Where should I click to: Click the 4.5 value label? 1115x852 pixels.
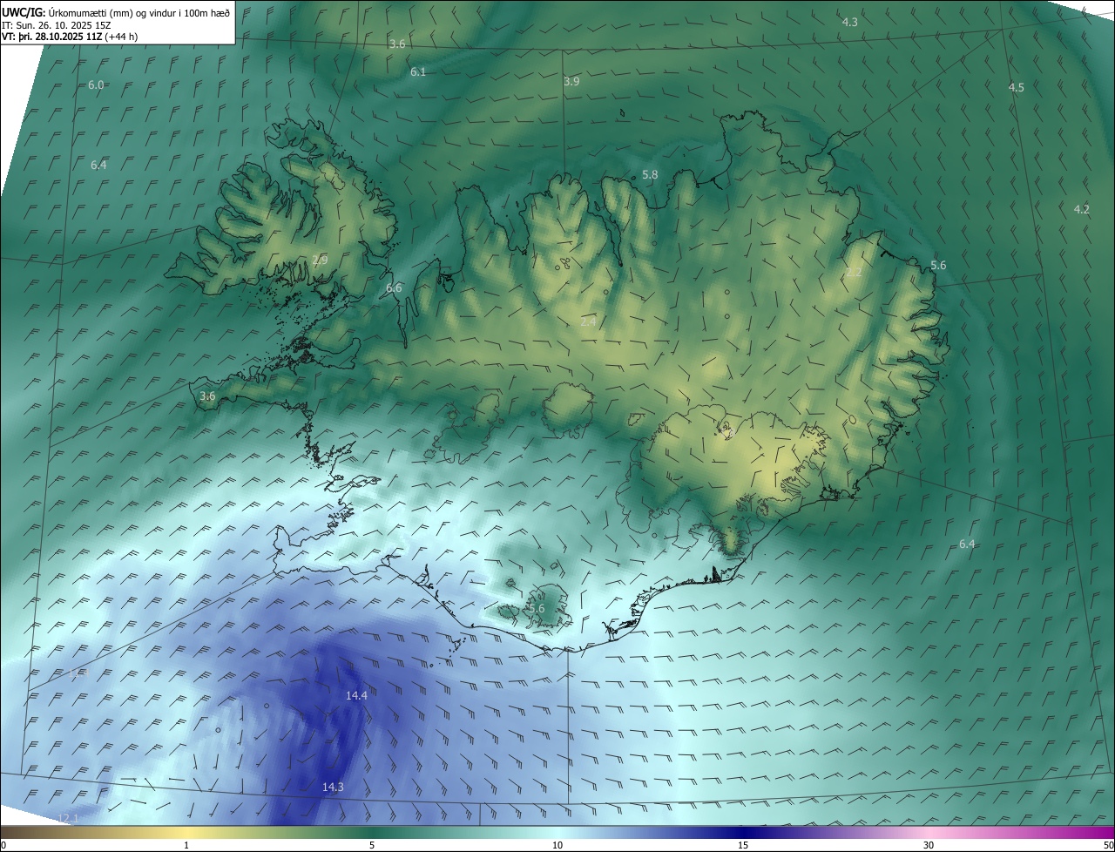[x=1017, y=87]
